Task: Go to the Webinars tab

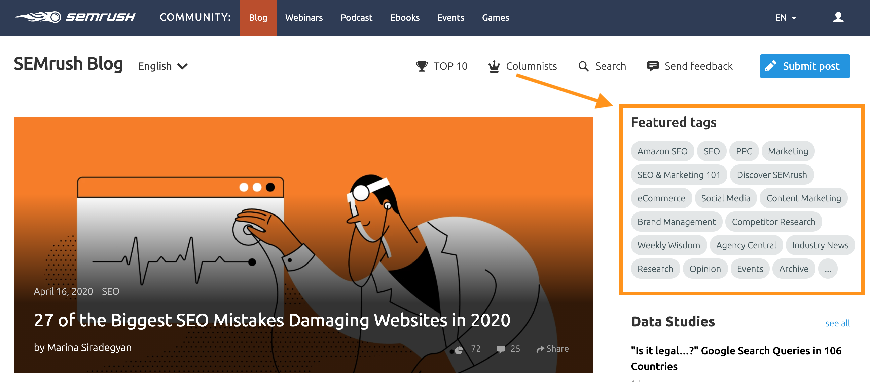Action: 303,17
